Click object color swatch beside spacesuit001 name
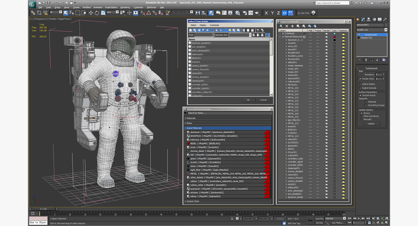 click(x=386, y=25)
